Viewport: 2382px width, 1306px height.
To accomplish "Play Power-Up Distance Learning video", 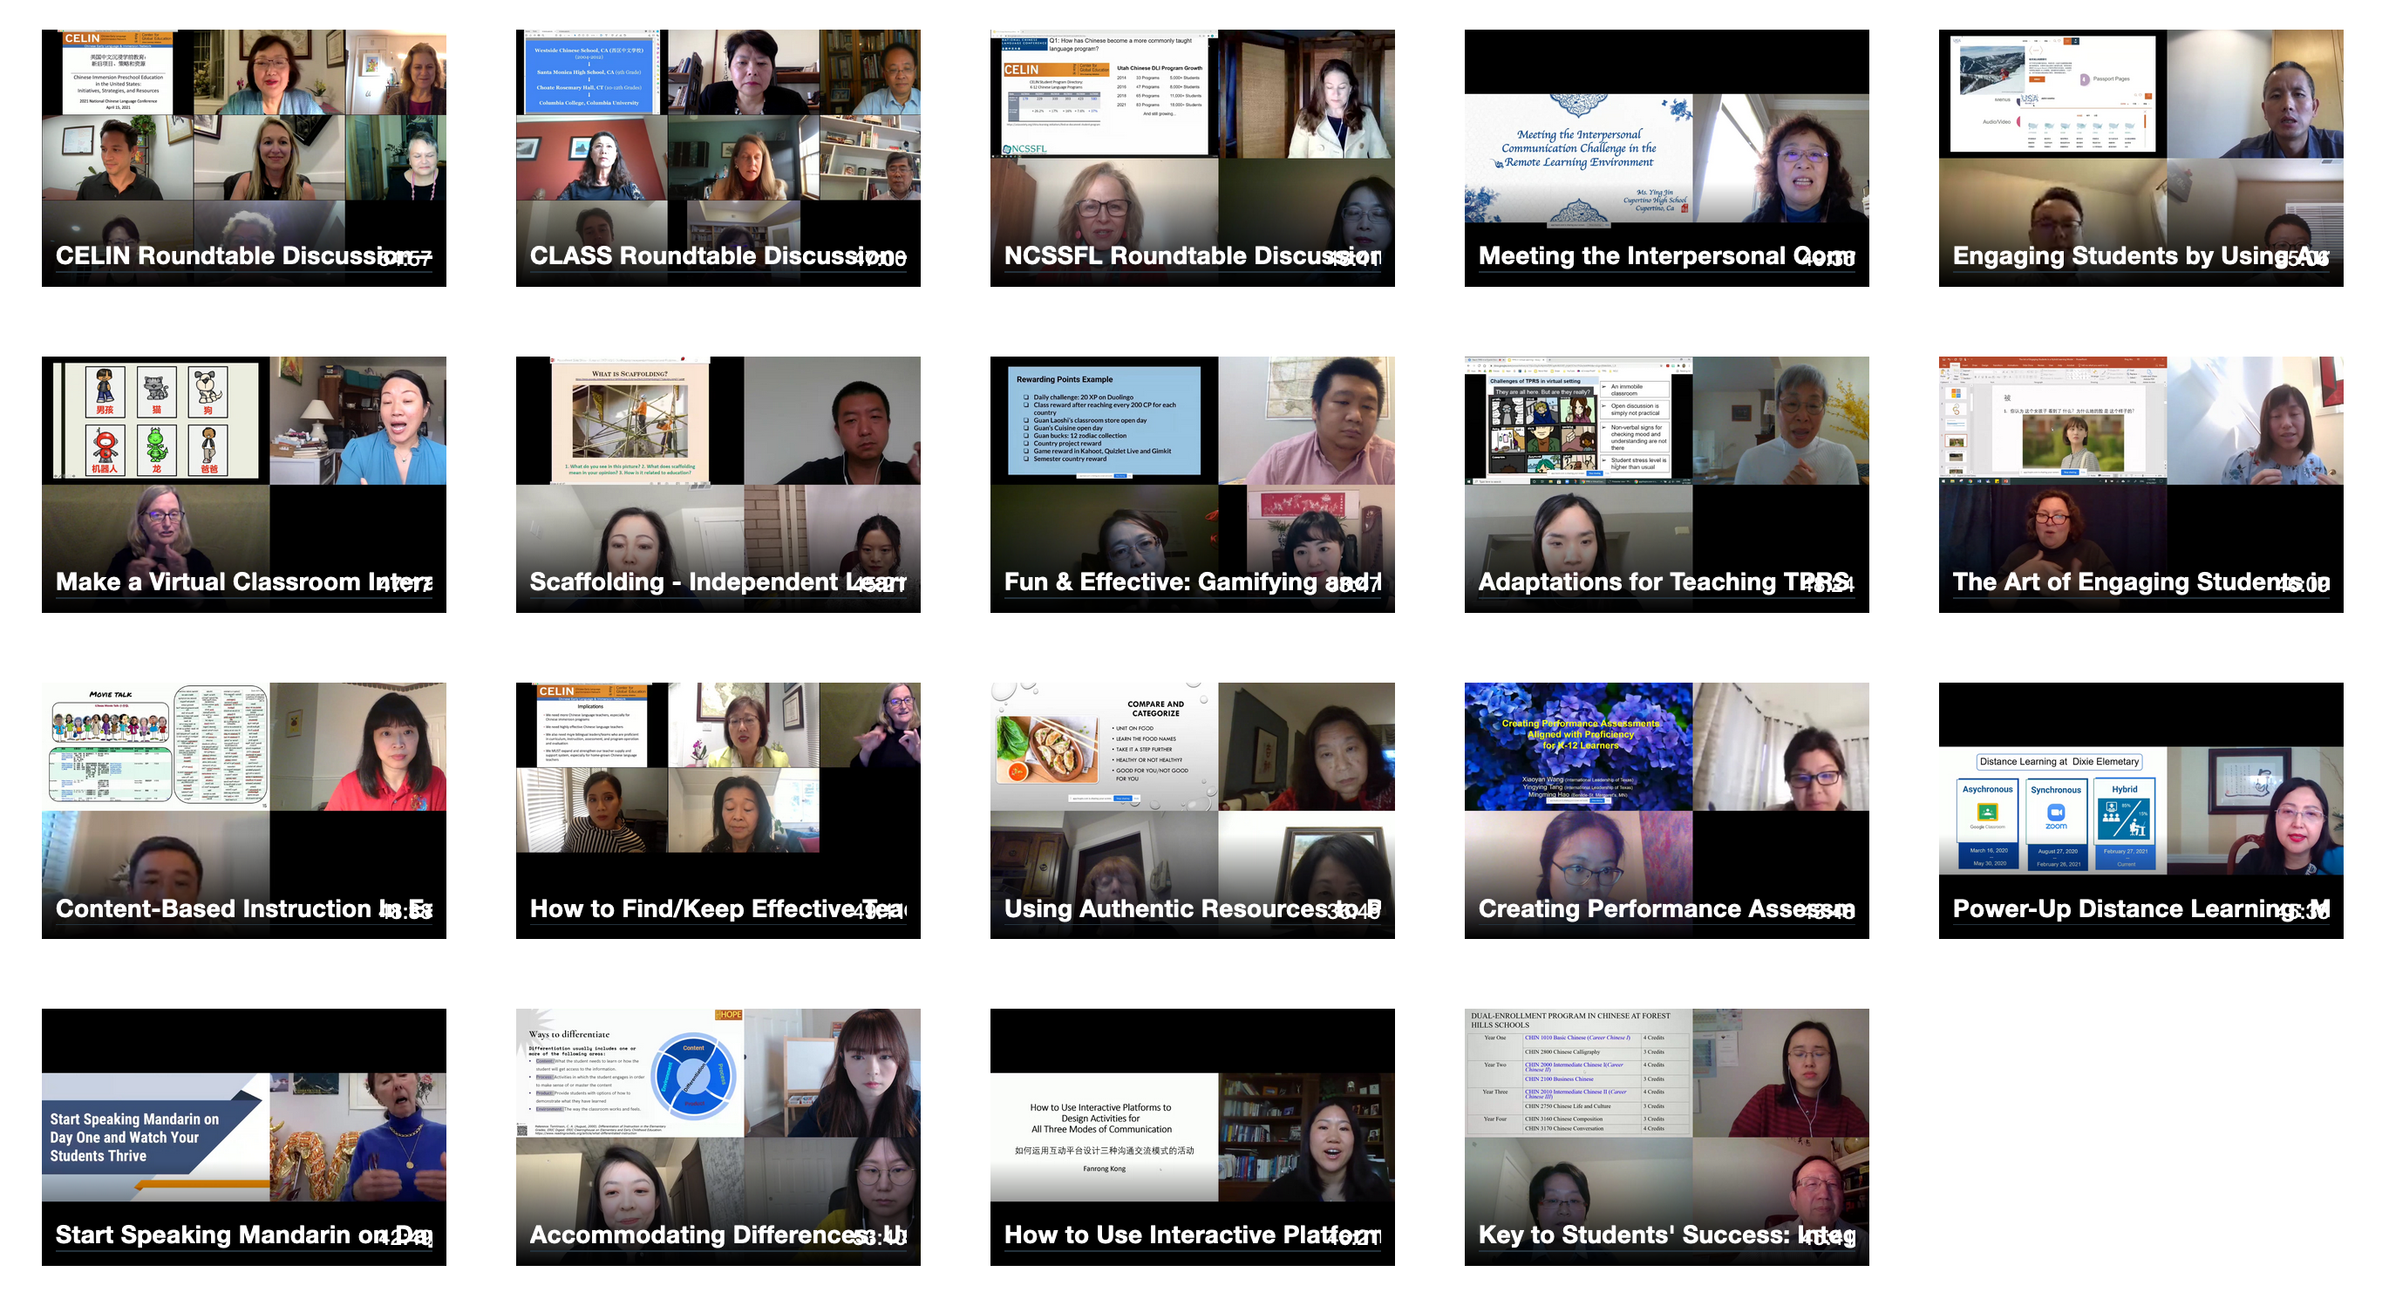I will coord(2140,810).
